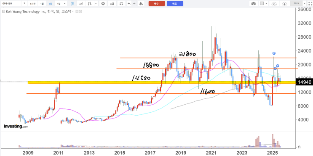Load chart from cloud icon
The height and width of the screenshot is (156, 313).
coord(275,3)
